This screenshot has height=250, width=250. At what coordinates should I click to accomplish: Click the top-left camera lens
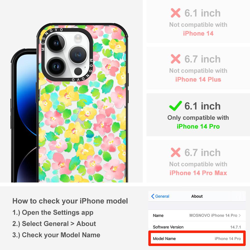(56, 43)
